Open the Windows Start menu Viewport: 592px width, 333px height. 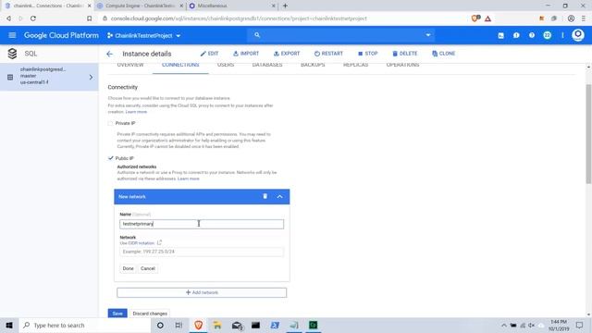click(x=9, y=325)
